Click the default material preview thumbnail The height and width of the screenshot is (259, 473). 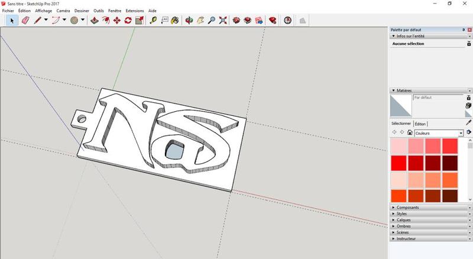click(401, 106)
